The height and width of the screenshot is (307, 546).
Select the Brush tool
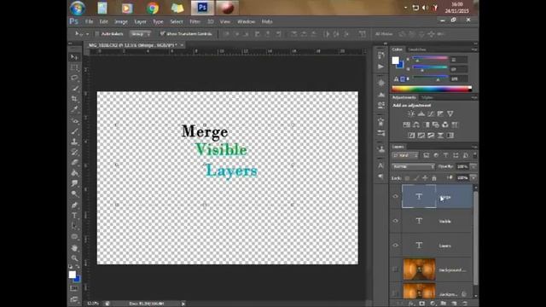[x=74, y=131]
